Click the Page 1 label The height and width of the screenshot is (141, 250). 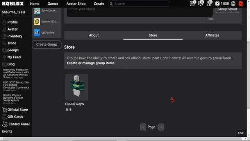pyautogui.click(x=152, y=127)
